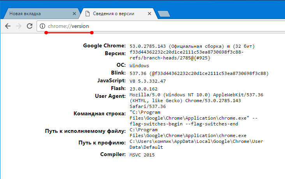Screen dimensions: 285x179
Task: Click the Командная строка: label
Action: [x=100, y=113]
